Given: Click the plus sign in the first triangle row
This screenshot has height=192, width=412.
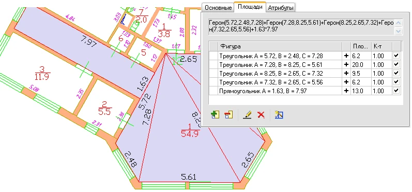Looking at the screenshot, I should 346,56.
